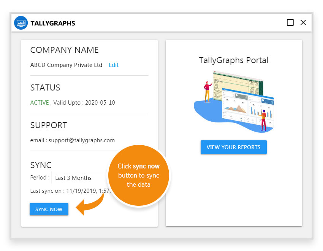Select the support@tallygraphs.com email text

81,140
